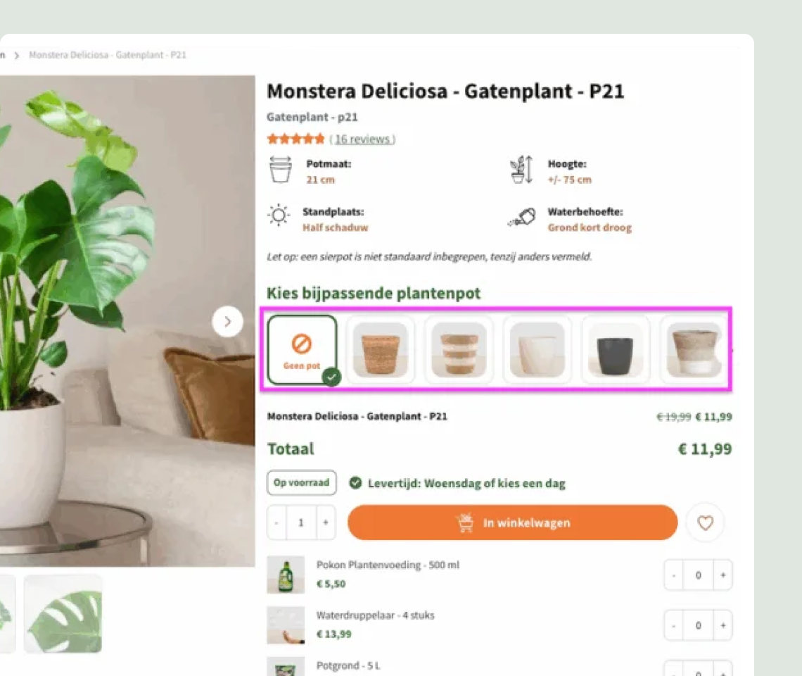Decrease main product quantity
The image size is (802, 676).
[x=276, y=522]
